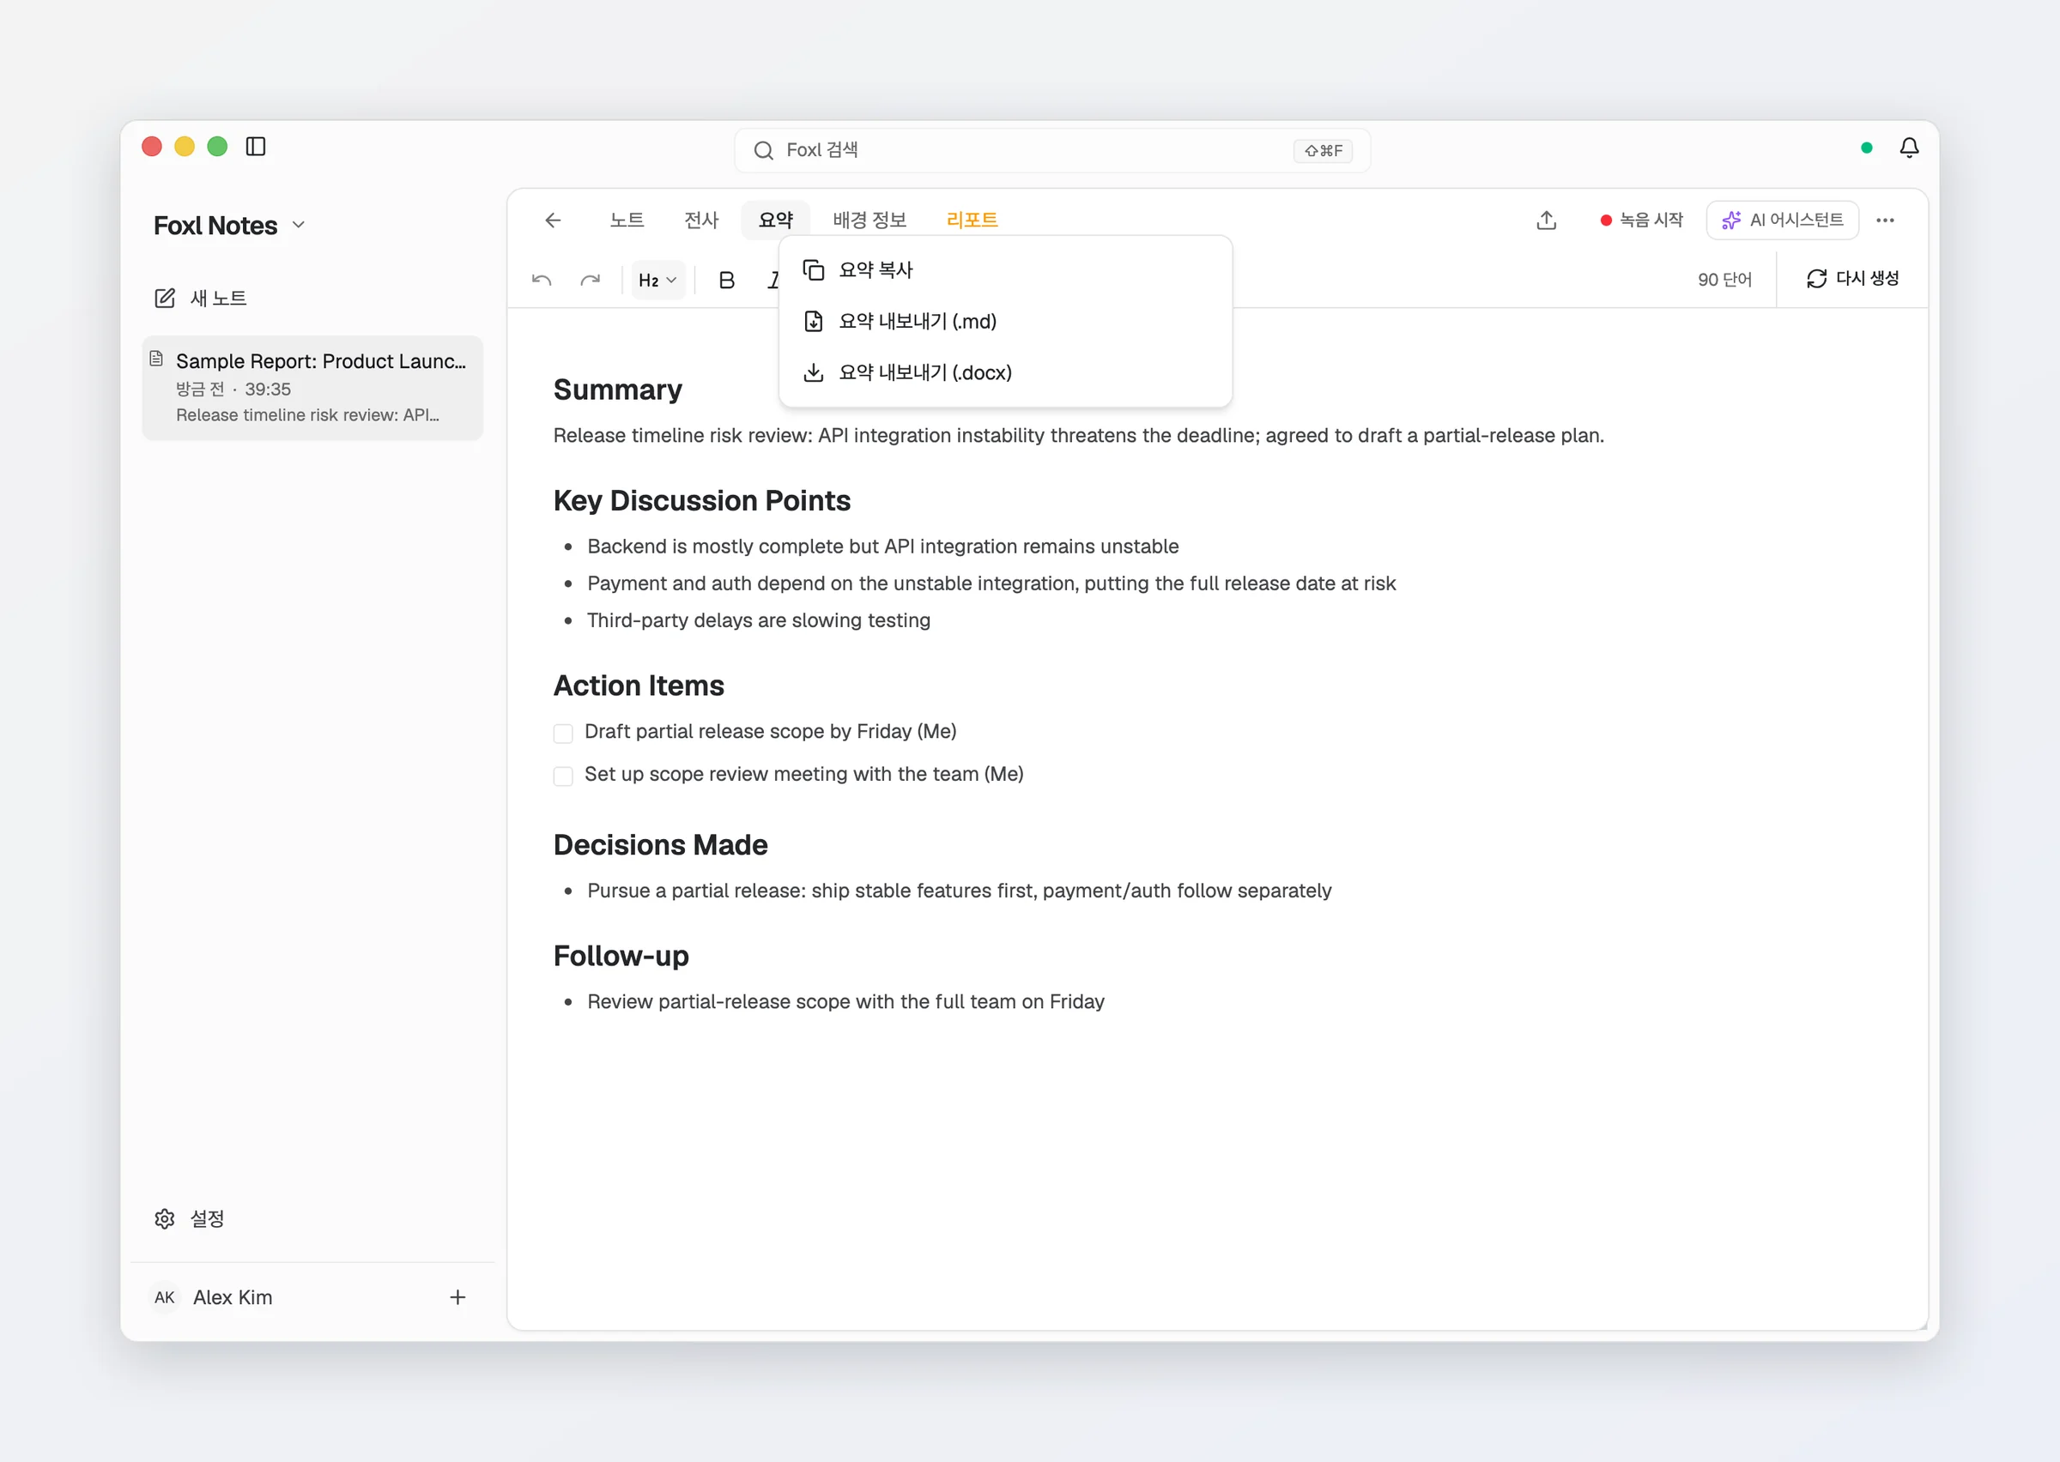Open 설정 settings

190,1219
